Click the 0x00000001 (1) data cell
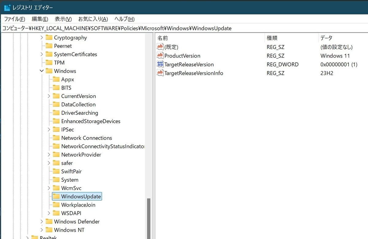The width and height of the screenshot is (368, 239). pyautogui.click(x=339, y=64)
